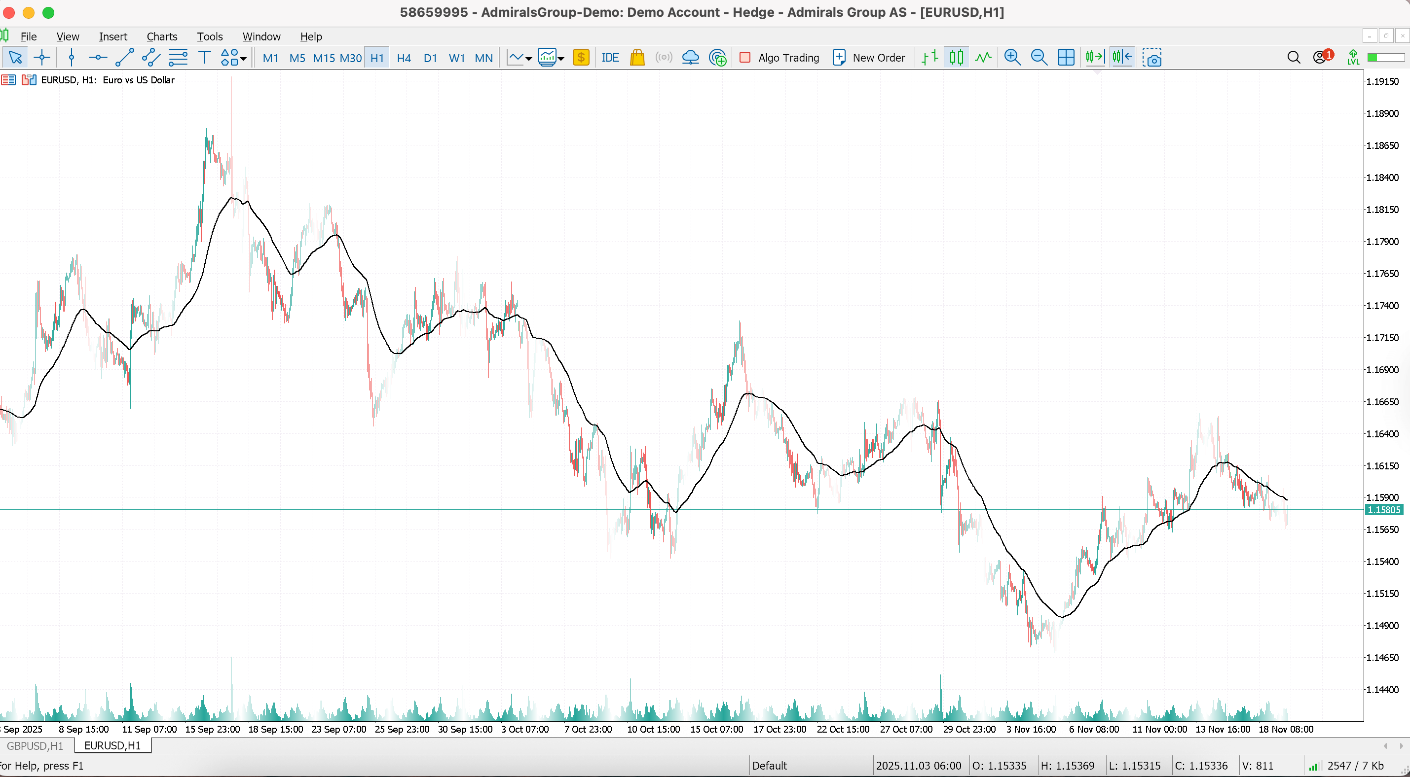This screenshot has height=777, width=1410.
Task: Click the 2025.11.03 06:00 status field
Action: (919, 766)
